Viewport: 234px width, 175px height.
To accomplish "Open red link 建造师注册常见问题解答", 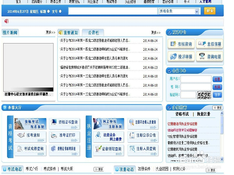I will point(182,130).
